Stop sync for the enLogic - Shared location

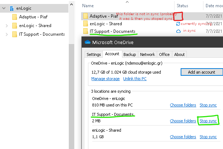pos(208,137)
